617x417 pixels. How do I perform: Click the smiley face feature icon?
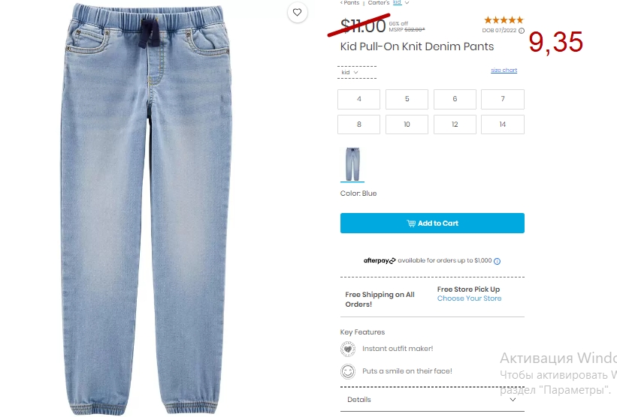348,371
